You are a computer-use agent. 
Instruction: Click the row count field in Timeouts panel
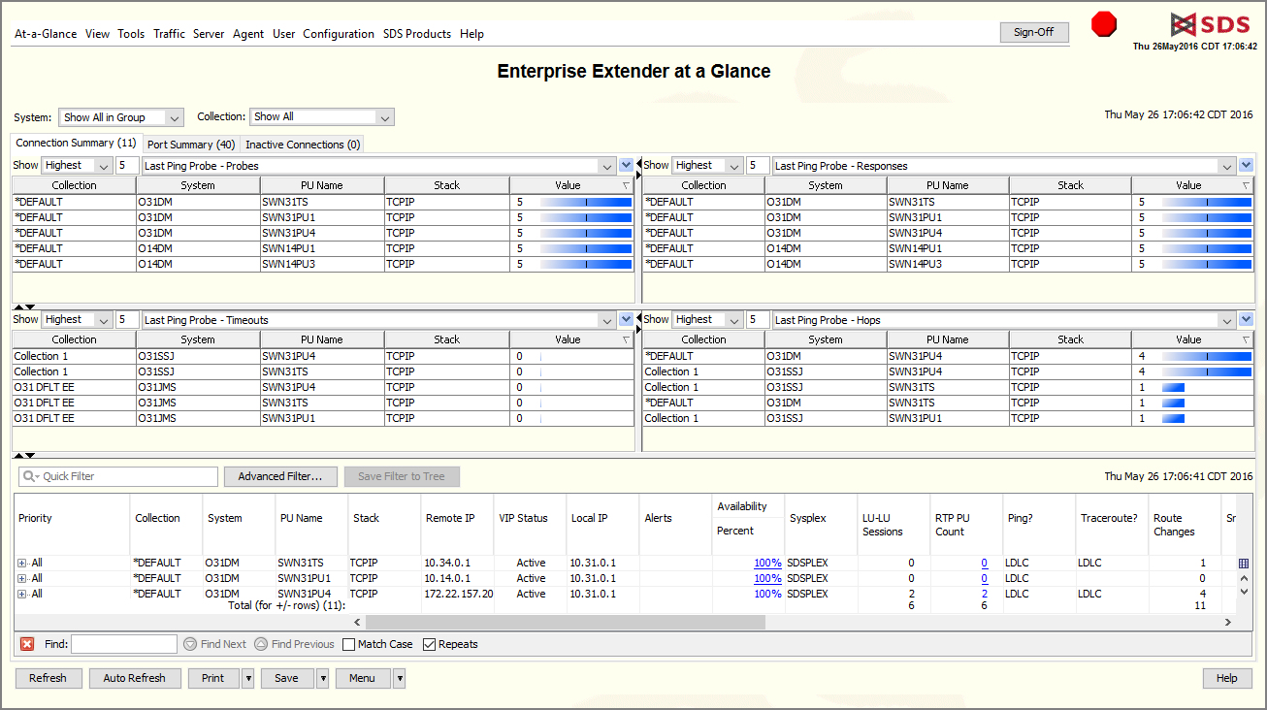point(127,319)
